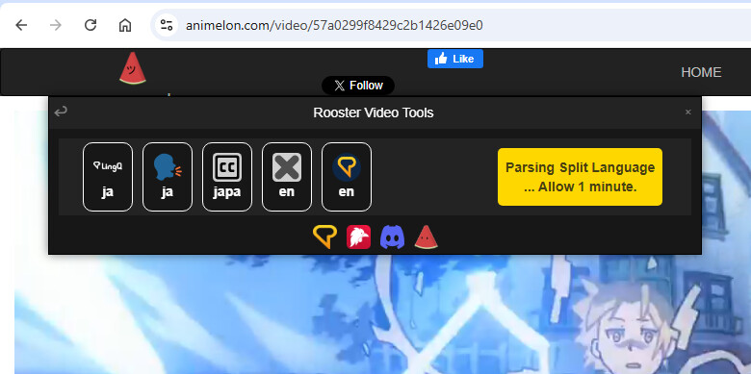Select the speaking head ja audio button
751x374 pixels.
168,177
